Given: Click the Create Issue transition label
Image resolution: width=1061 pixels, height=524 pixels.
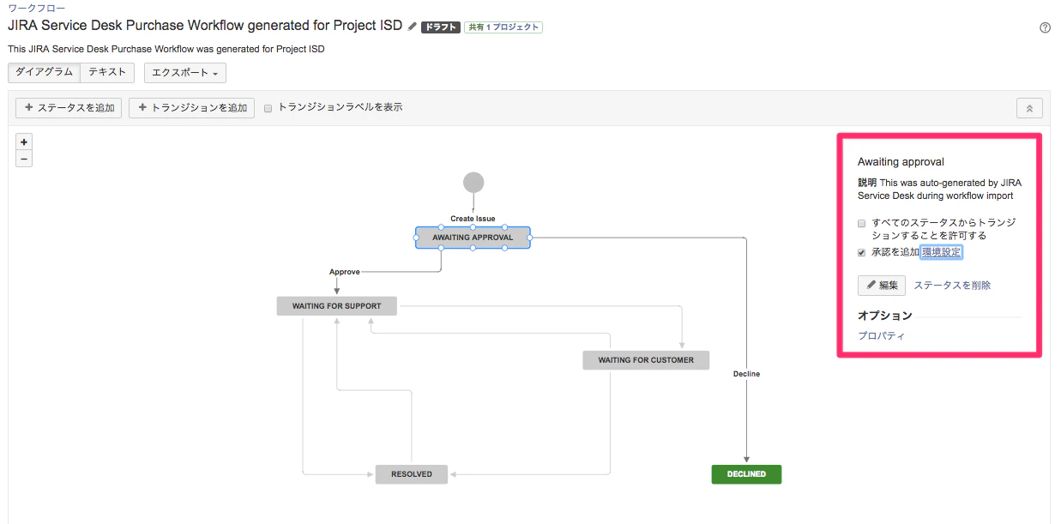Looking at the screenshot, I should [x=473, y=219].
